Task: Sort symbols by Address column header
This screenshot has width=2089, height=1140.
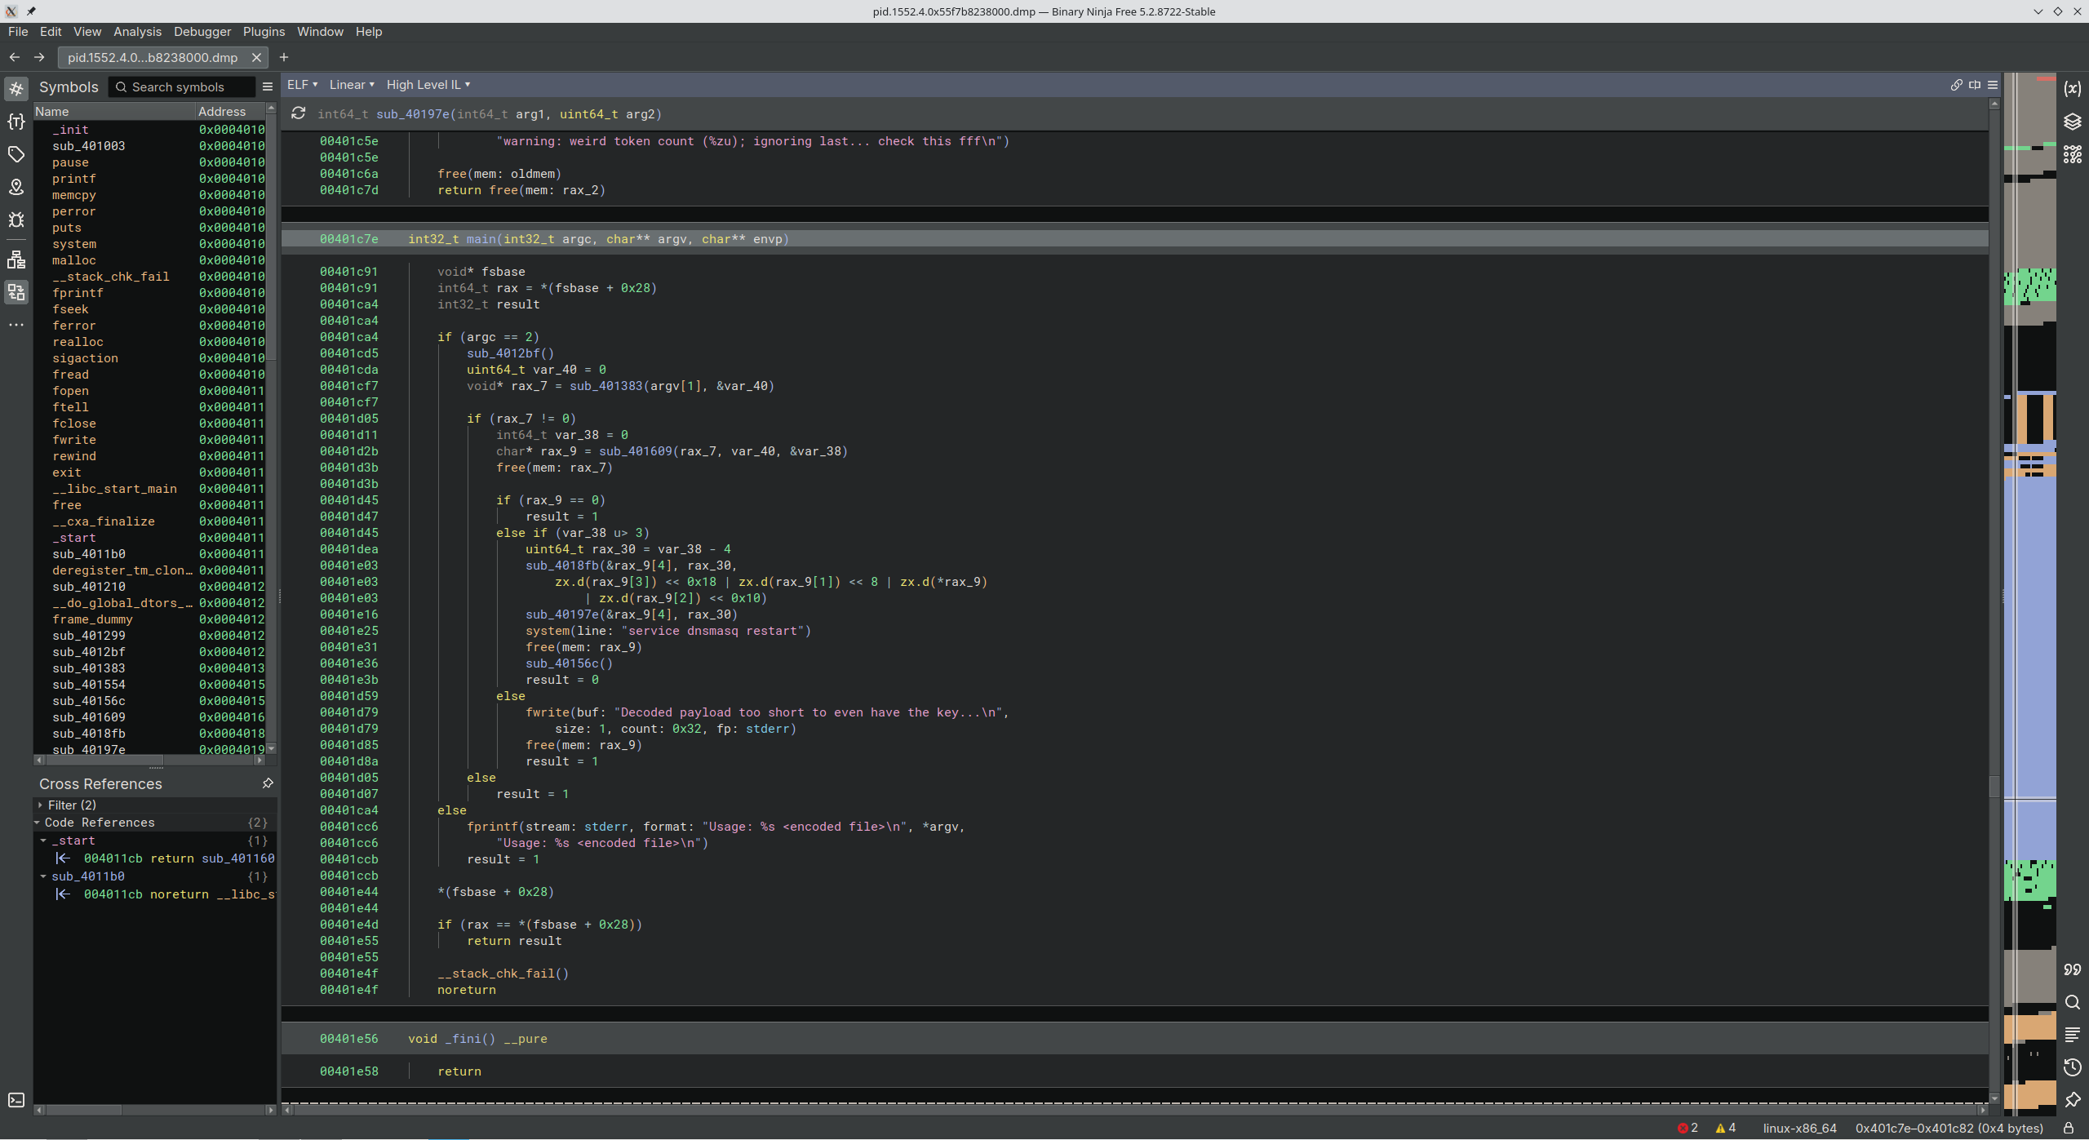Action: 231,111
